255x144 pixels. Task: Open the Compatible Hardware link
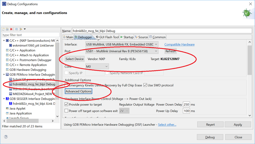(x=179, y=45)
